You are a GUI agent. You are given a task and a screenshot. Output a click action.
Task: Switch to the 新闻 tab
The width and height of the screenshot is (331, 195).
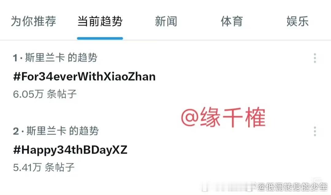click(166, 21)
